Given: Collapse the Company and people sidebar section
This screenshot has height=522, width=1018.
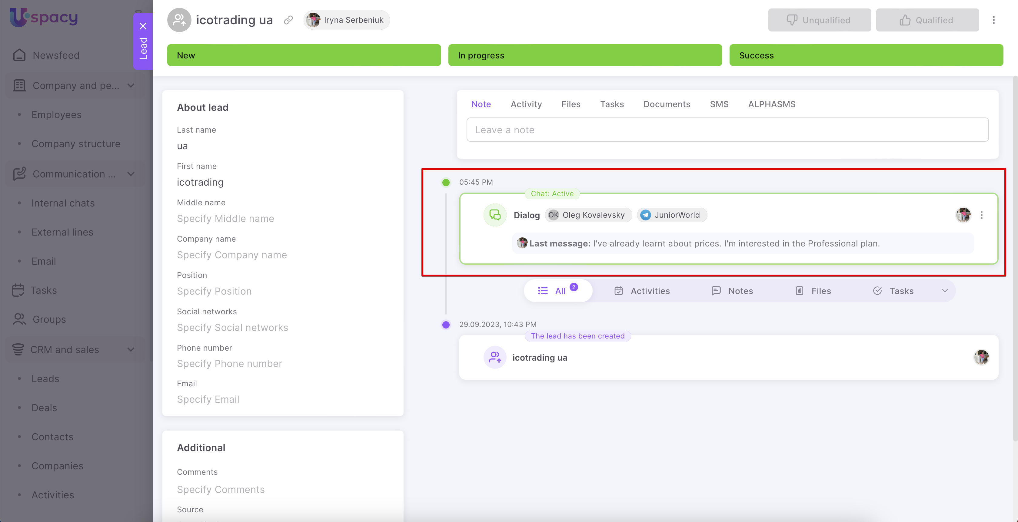Looking at the screenshot, I should 131,86.
